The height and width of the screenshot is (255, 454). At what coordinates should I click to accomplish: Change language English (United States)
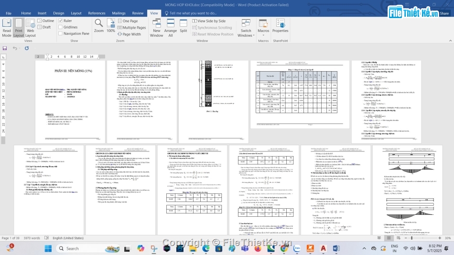click(x=68, y=238)
